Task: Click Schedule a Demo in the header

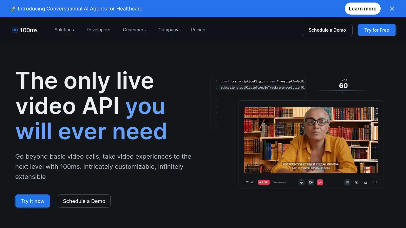Action: click(327, 30)
